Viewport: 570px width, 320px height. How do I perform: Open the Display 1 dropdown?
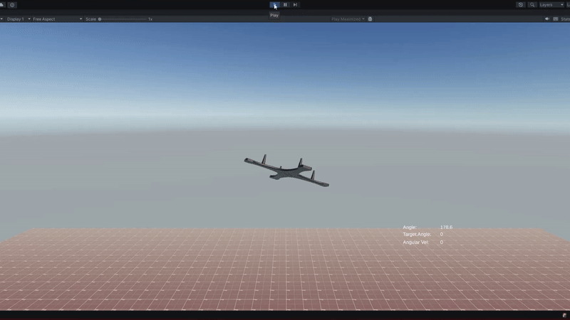pyautogui.click(x=16, y=19)
